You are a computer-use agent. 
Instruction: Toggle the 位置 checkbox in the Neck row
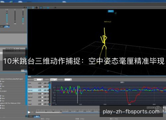click(42, 100)
